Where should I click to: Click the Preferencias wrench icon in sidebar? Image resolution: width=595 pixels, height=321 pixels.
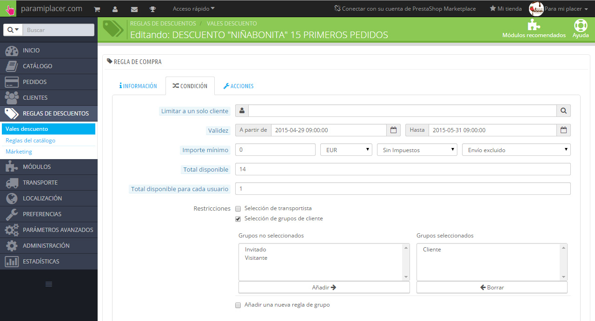tap(12, 214)
